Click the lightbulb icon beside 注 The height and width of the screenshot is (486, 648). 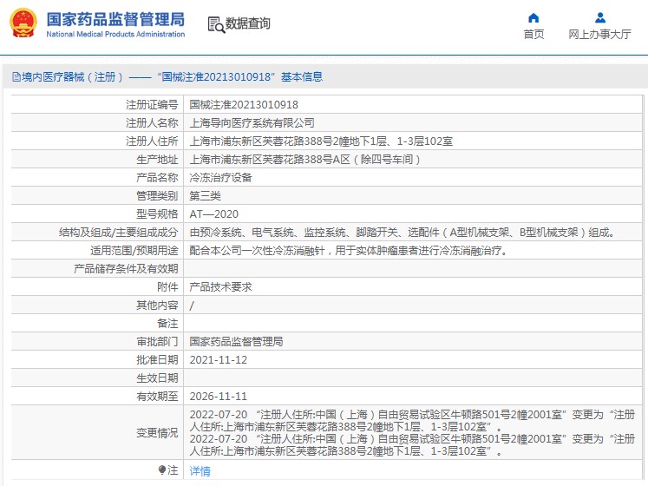coord(162,470)
